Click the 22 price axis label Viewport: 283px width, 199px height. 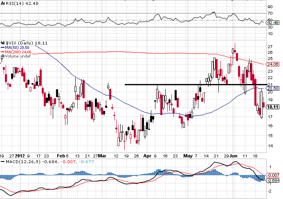[270, 78]
